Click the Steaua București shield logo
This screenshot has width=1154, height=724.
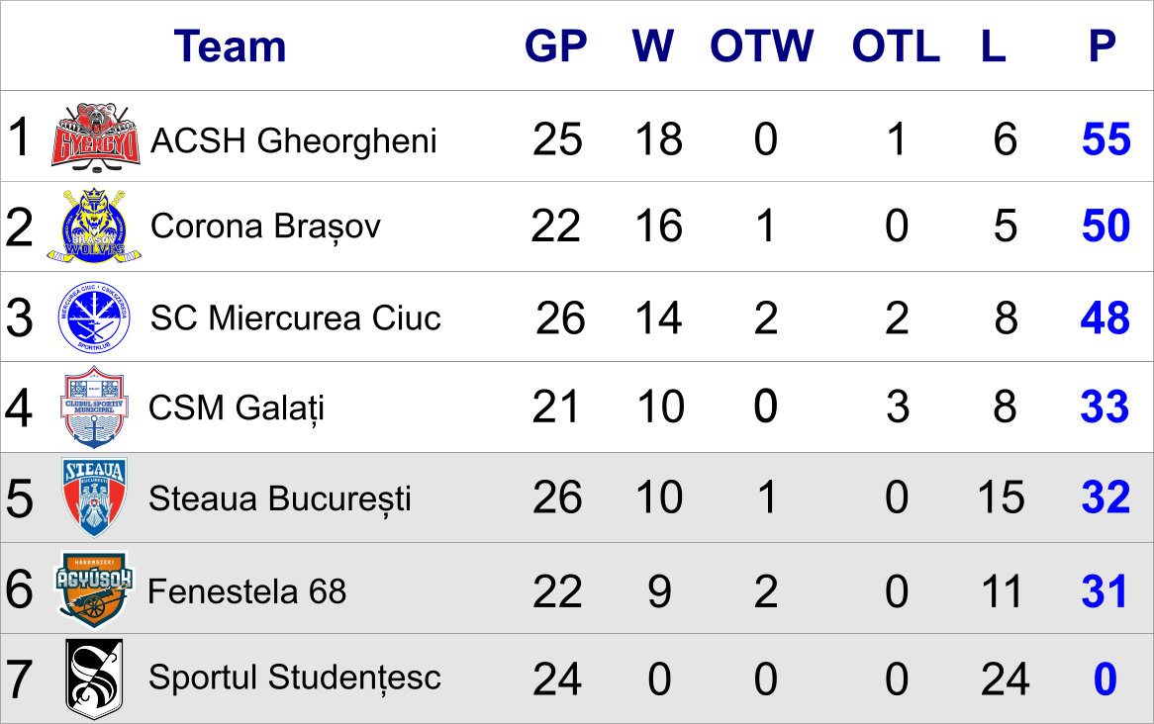pyautogui.click(x=95, y=497)
